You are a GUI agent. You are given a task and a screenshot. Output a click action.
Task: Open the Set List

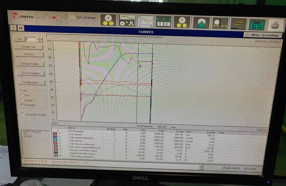pos(29,54)
